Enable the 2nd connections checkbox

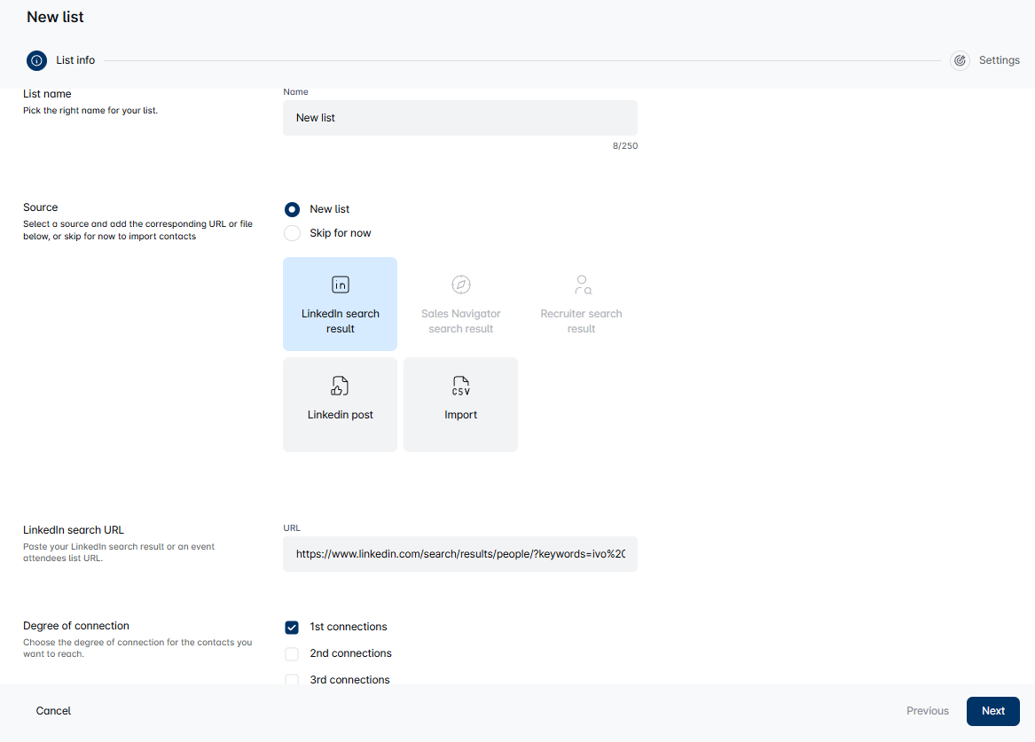(x=292, y=654)
